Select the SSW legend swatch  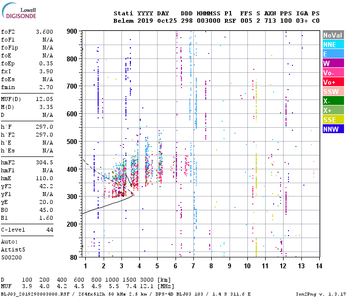(x=333, y=92)
